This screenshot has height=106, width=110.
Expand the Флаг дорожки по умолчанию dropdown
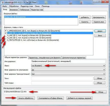tap(68, 70)
